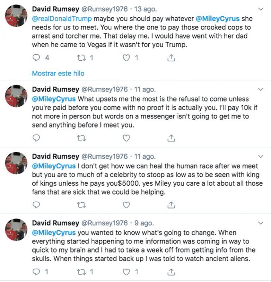Click David Rumsey's avatar on first tweet
This screenshot has width=271, height=282.
[17, 16]
